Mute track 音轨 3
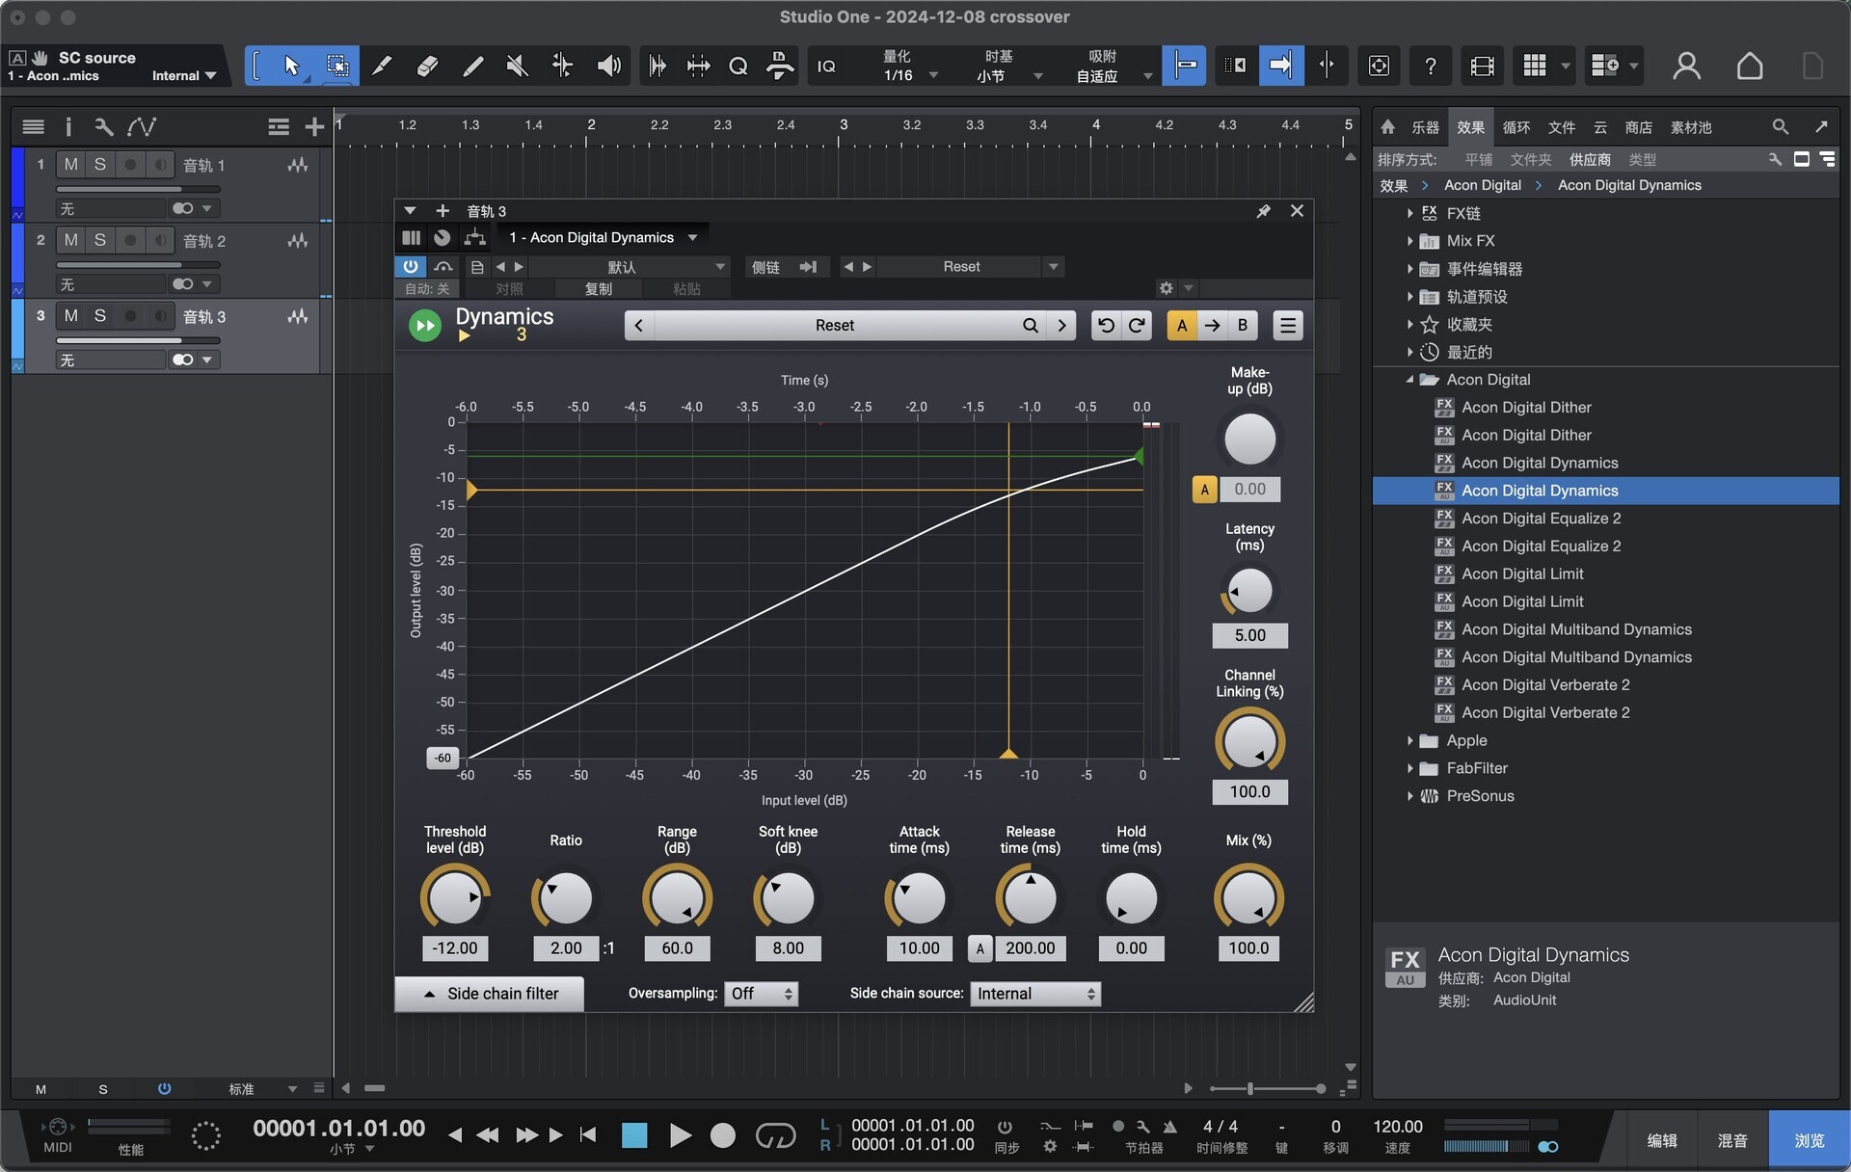1851x1172 pixels. click(70, 316)
